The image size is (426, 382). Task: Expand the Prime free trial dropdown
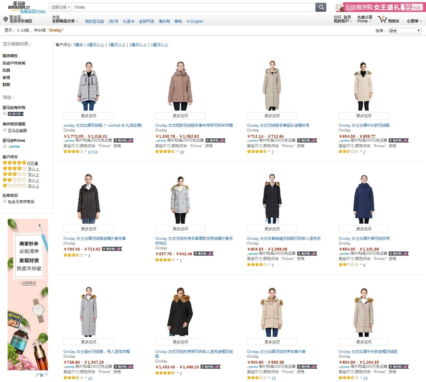click(x=364, y=21)
